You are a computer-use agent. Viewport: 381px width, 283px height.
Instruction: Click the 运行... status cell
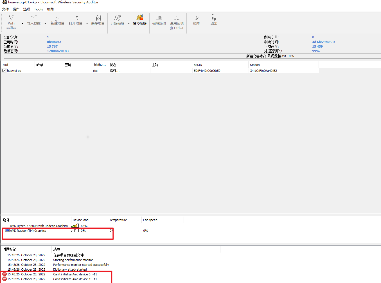[x=114, y=71]
